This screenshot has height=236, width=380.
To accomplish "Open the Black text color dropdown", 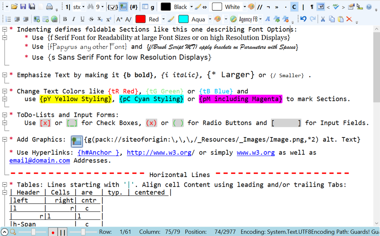I will tap(192, 7).
